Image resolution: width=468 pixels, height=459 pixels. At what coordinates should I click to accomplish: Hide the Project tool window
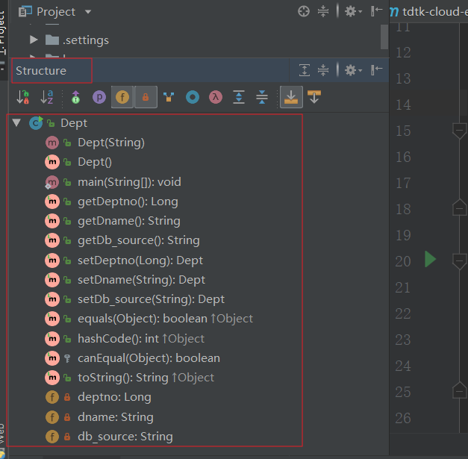376,11
